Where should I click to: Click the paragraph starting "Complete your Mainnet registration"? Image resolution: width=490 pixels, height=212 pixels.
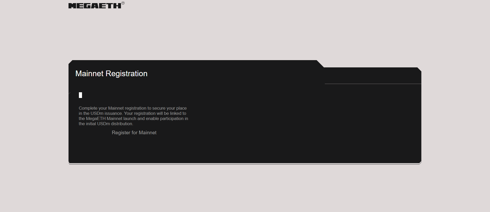(x=133, y=116)
